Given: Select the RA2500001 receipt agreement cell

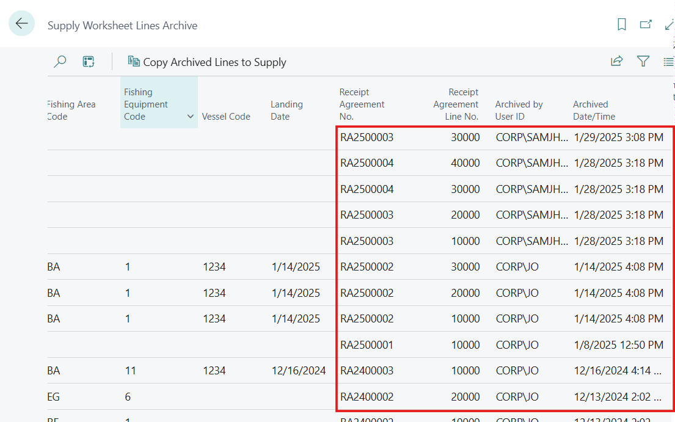Looking at the screenshot, I should coord(367,345).
